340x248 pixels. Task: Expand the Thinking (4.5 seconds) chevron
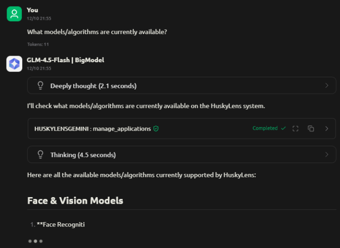click(x=327, y=155)
